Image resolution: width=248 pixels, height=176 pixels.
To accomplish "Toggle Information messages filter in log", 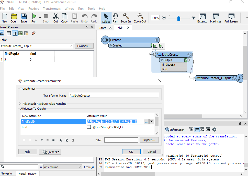I will pos(175,130).
